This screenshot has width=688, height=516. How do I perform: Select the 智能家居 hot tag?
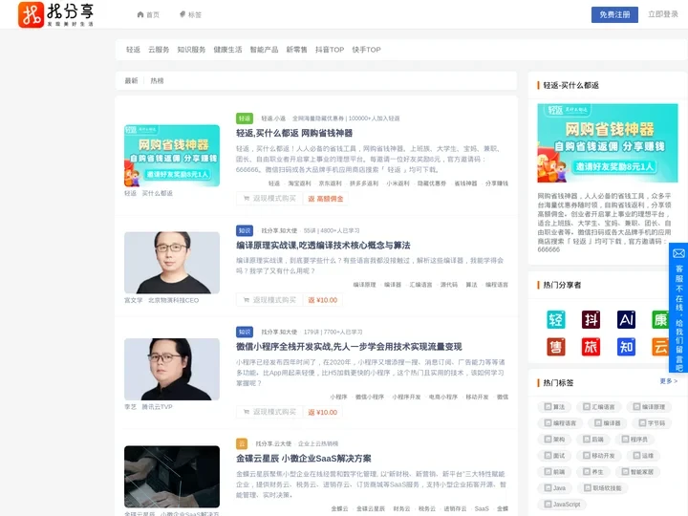pyautogui.click(x=637, y=472)
